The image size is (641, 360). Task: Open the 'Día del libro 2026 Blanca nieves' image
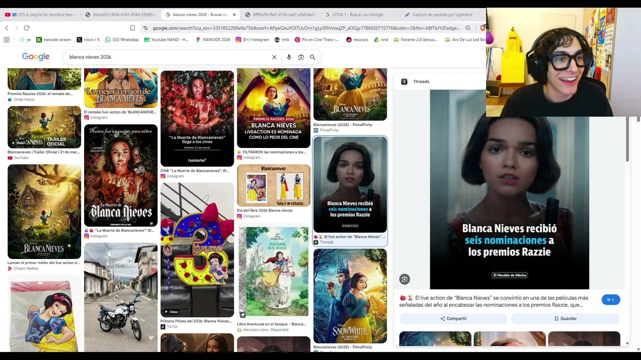pos(273,185)
